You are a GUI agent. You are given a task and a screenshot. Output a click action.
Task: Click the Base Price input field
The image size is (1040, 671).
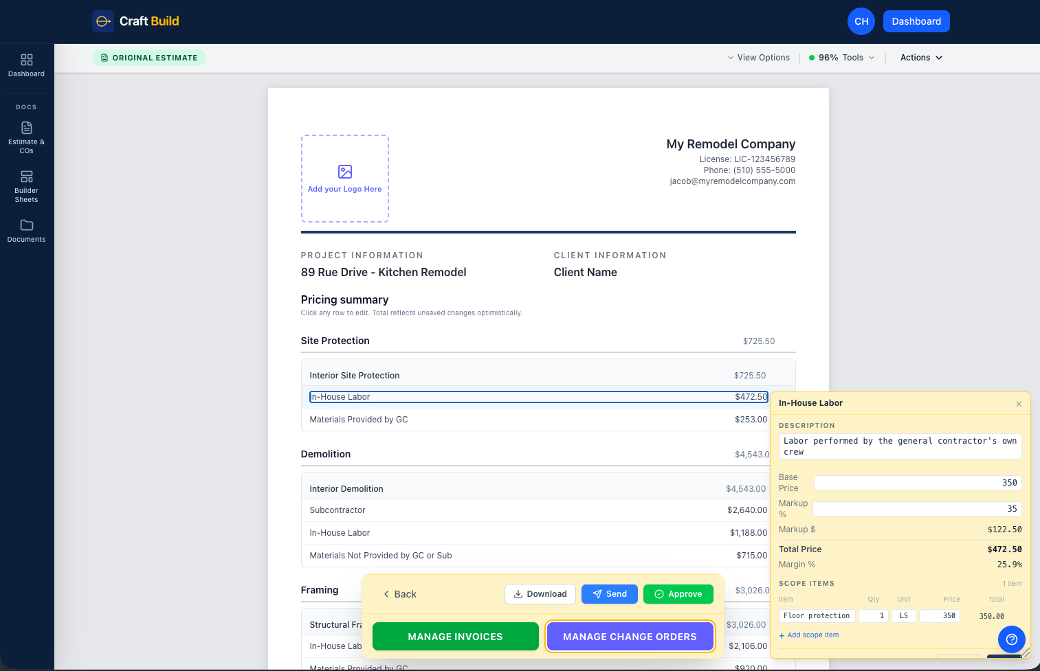pos(918,483)
